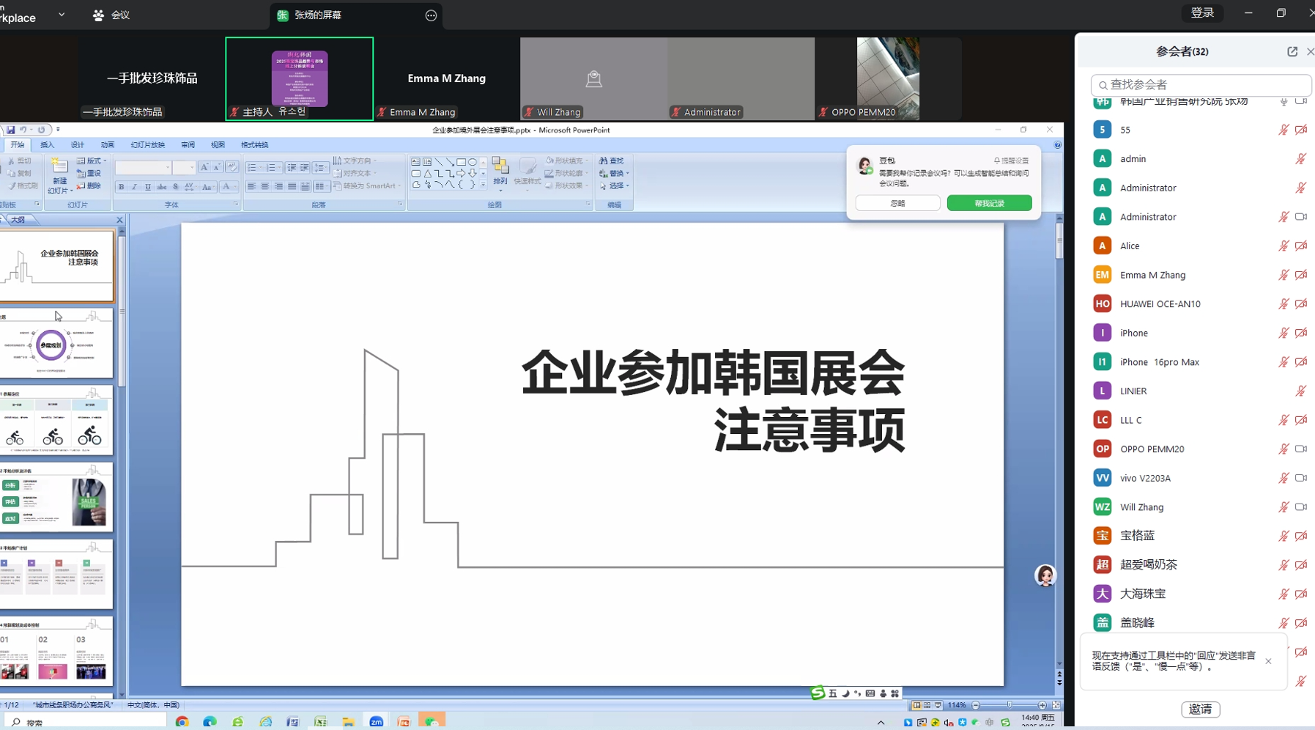The image size is (1315, 730).
Task: Open the font size dropdown
Action: (x=192, y=167)
